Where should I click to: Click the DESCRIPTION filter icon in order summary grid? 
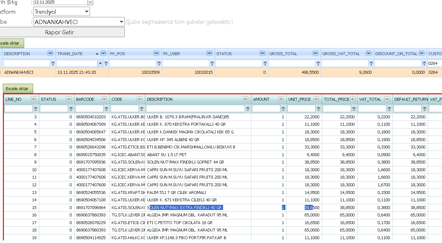coord(53,63)
